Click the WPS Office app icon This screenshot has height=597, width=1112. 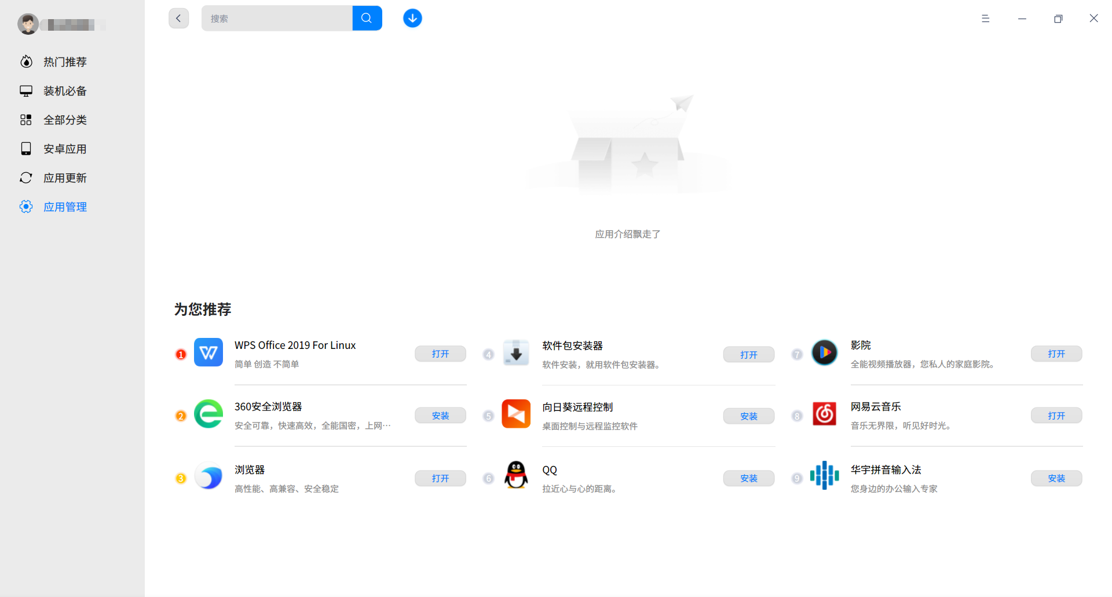coord(208,352)
